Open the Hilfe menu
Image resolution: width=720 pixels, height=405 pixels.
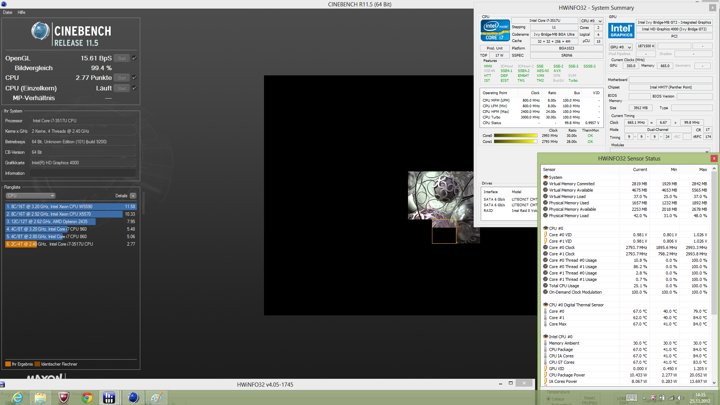(x=21, y=12)
